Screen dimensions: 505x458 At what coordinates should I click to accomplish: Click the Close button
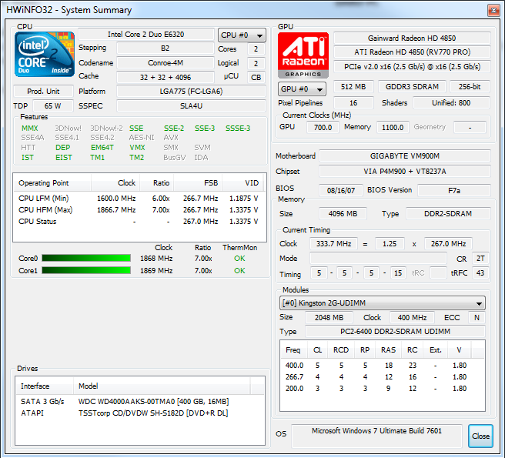pyautogui.click(x=480, y=436)
